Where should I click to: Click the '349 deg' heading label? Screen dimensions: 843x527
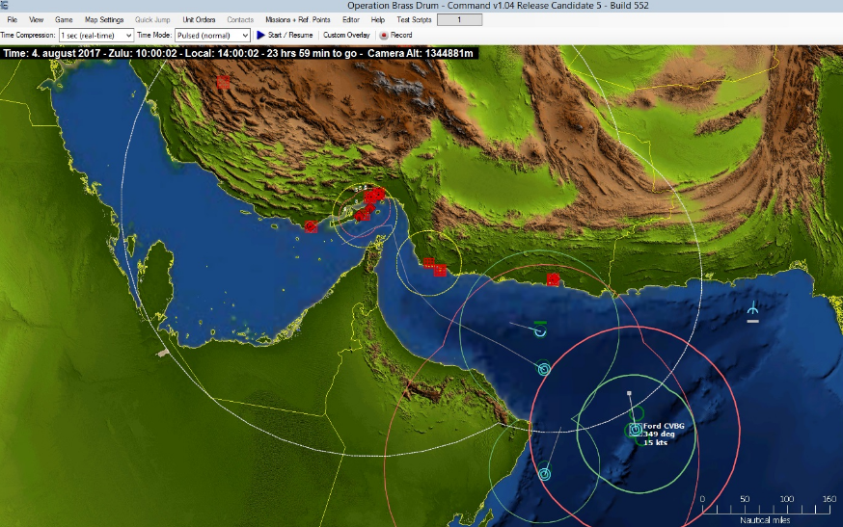pyautogui.click(x=659, y=435)
